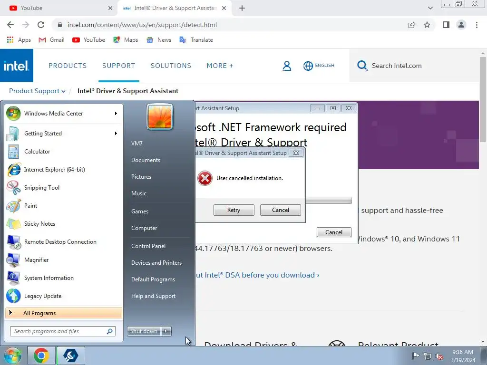Screen dimensions: 487x365
Task: Open SUPPORT menu on Intel site
Action: click(x=118, y=66)
